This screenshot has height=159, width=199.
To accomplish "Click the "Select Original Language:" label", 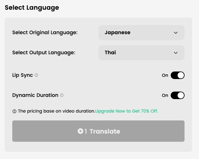I will pyautogui.click(x=45, y=33).
